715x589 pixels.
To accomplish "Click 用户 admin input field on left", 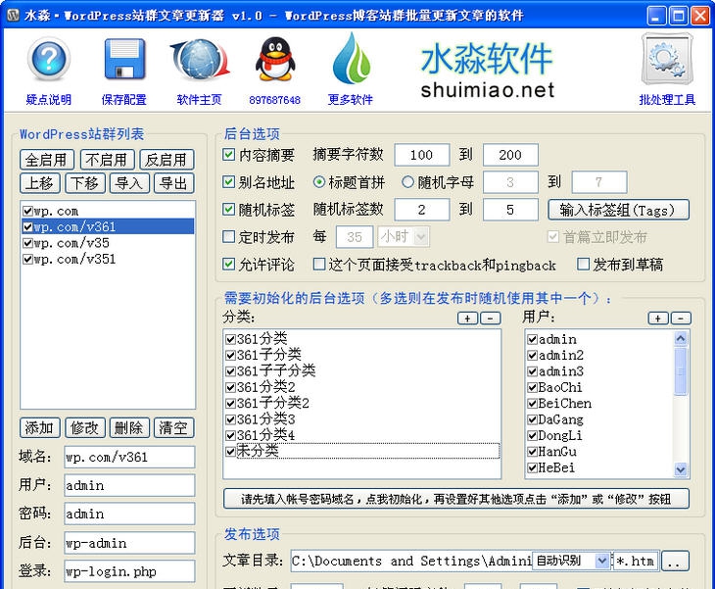I will (x=129, y=485).
